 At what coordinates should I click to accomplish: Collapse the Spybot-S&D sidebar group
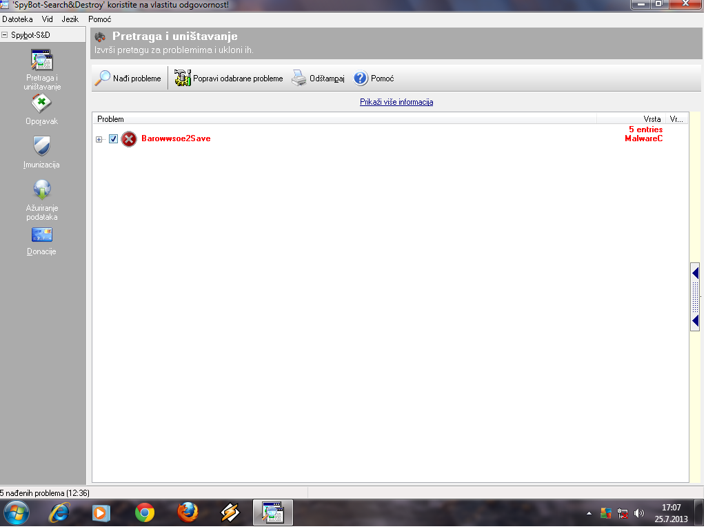click(5, 34)
